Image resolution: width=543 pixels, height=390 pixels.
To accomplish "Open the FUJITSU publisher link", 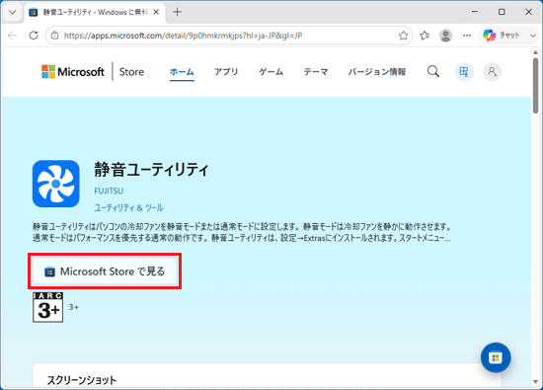I will [109, 191].
